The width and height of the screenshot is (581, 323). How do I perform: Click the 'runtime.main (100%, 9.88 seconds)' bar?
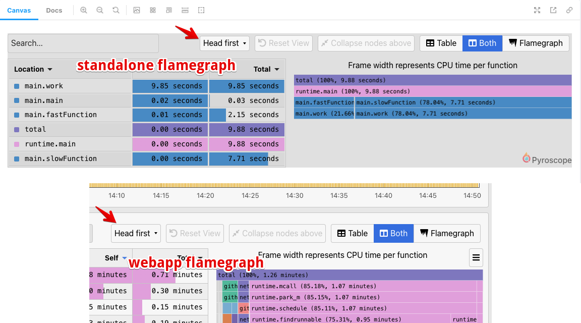tap(433, 91)
